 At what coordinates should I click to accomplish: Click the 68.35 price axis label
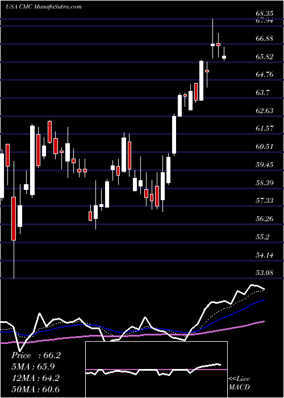click(x=265, y=13)
